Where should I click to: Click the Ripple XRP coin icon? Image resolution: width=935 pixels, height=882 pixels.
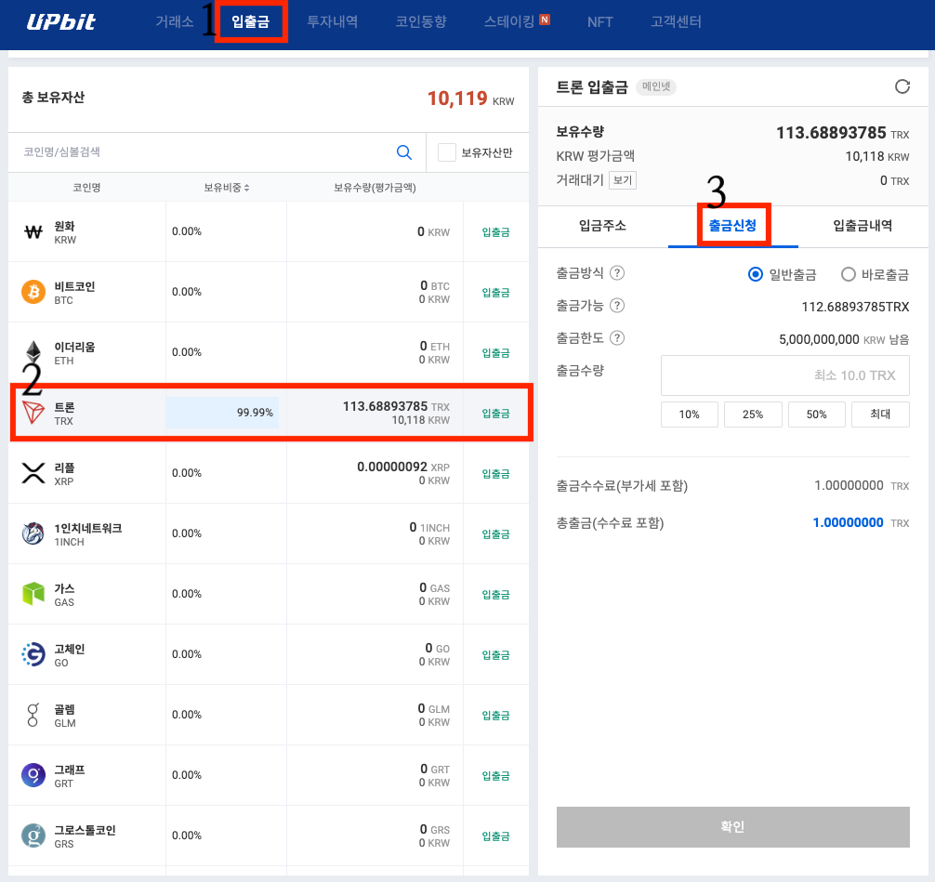tap(33, 473)
